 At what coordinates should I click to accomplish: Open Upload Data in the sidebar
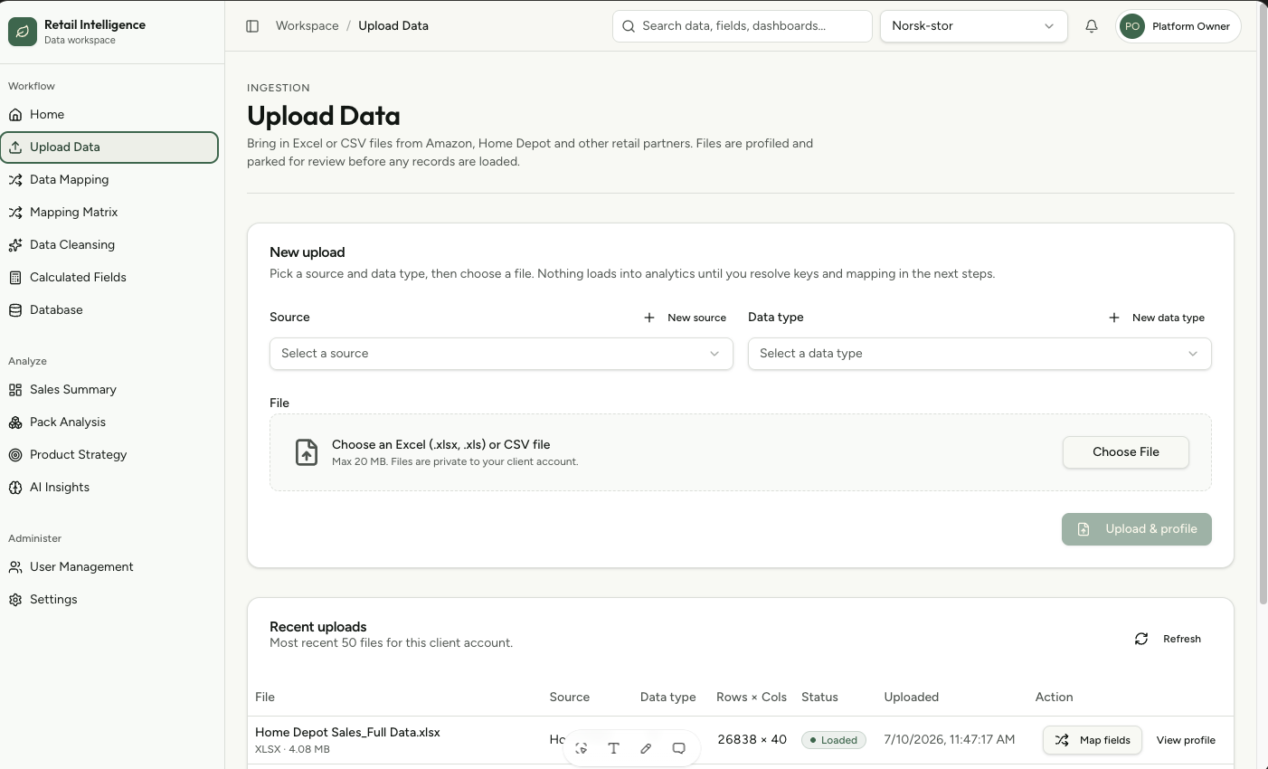tap(109, 147)
